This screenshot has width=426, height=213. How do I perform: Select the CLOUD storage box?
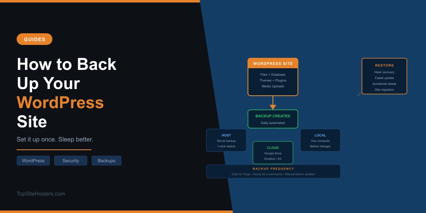273,153
